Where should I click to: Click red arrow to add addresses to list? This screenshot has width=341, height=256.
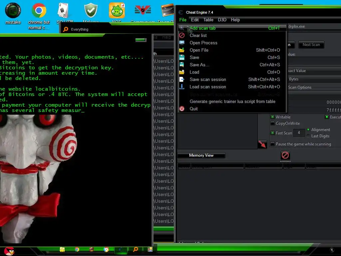point(262,144)
